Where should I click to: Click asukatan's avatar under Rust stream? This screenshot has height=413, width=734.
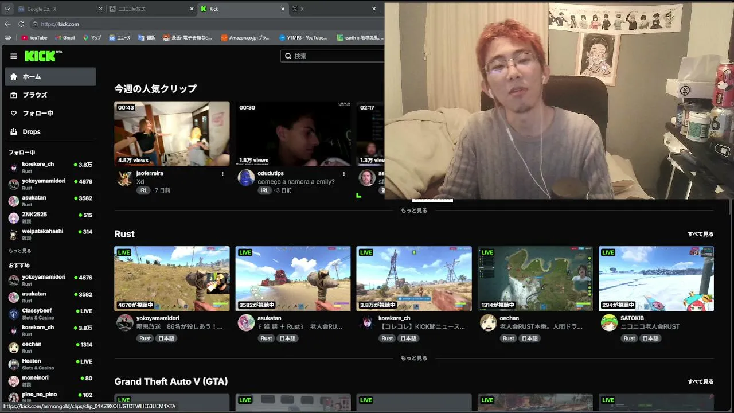[246, 323]
